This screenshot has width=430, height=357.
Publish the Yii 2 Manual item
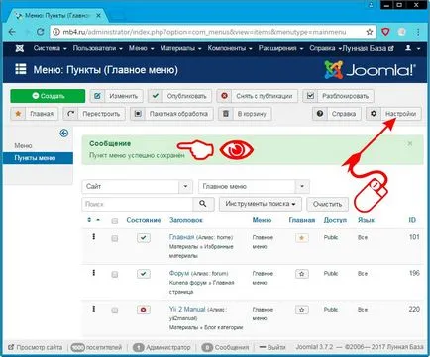coord(144,310)
